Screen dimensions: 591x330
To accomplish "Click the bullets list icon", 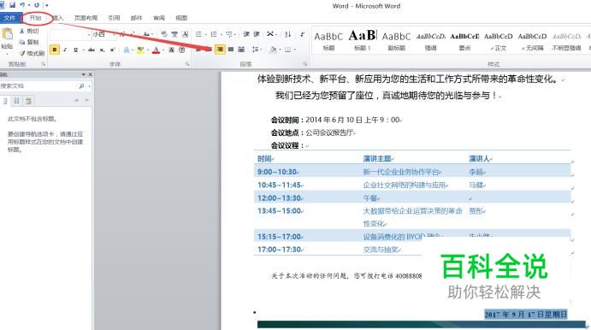I will click(198, 34).
